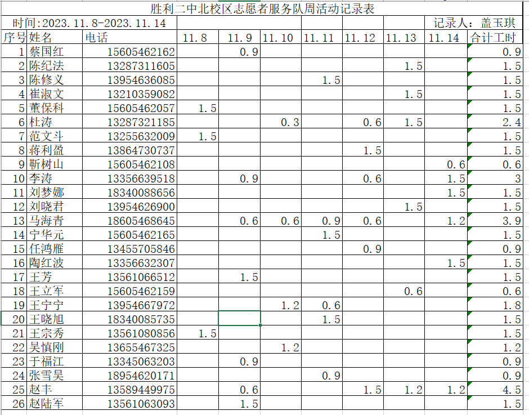Select 杜涛's total 2.4
Image resolution: width=529 pixels, height=415 pixels.
(x=495, y=122)
